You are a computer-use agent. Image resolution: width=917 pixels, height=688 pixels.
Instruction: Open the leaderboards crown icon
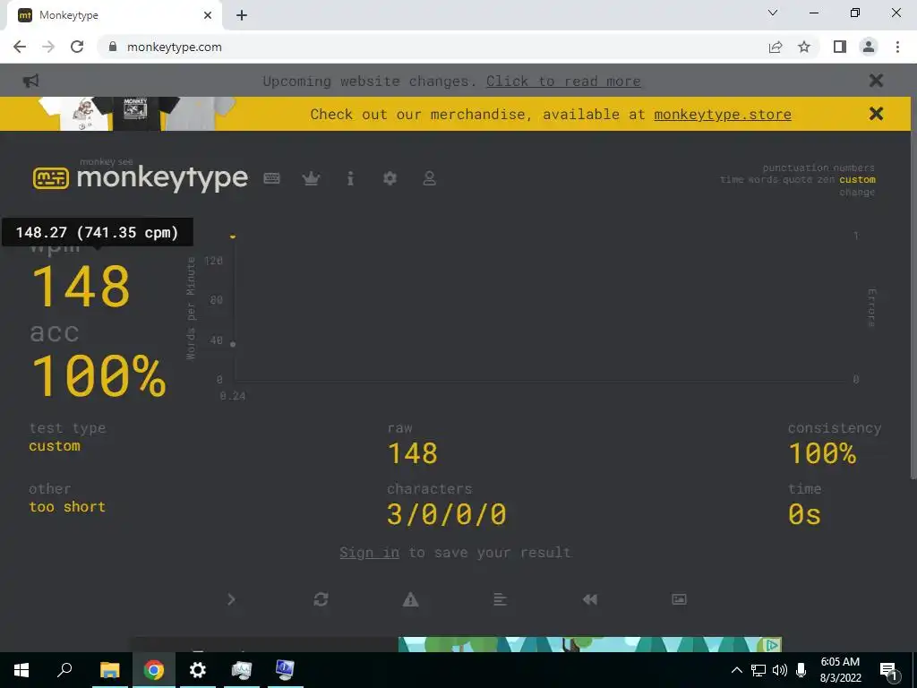coord(311,178)
